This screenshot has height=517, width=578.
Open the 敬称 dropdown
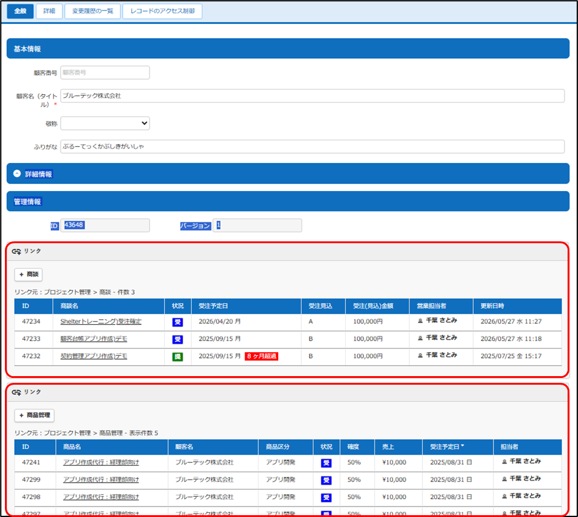pyautogui.click(x=105, y=124)
